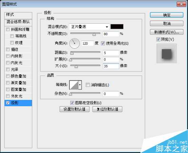
Task: Toggle 使用全局光 checkbox
Action: click(103, 43)
